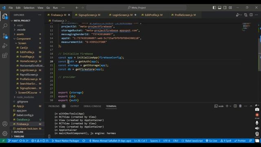Click Go Live in status bar

click(x=211, y=141)
